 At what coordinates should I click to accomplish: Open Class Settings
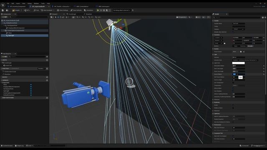click(63, 10)
